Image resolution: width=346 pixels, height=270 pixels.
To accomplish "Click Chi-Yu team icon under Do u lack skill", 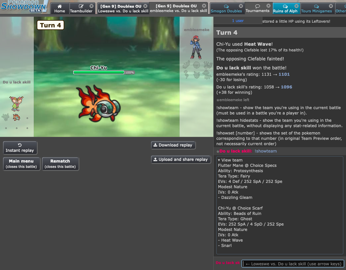I will click(17, 117).
